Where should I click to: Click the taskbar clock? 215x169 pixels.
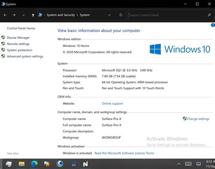click(x=210, y=164)
